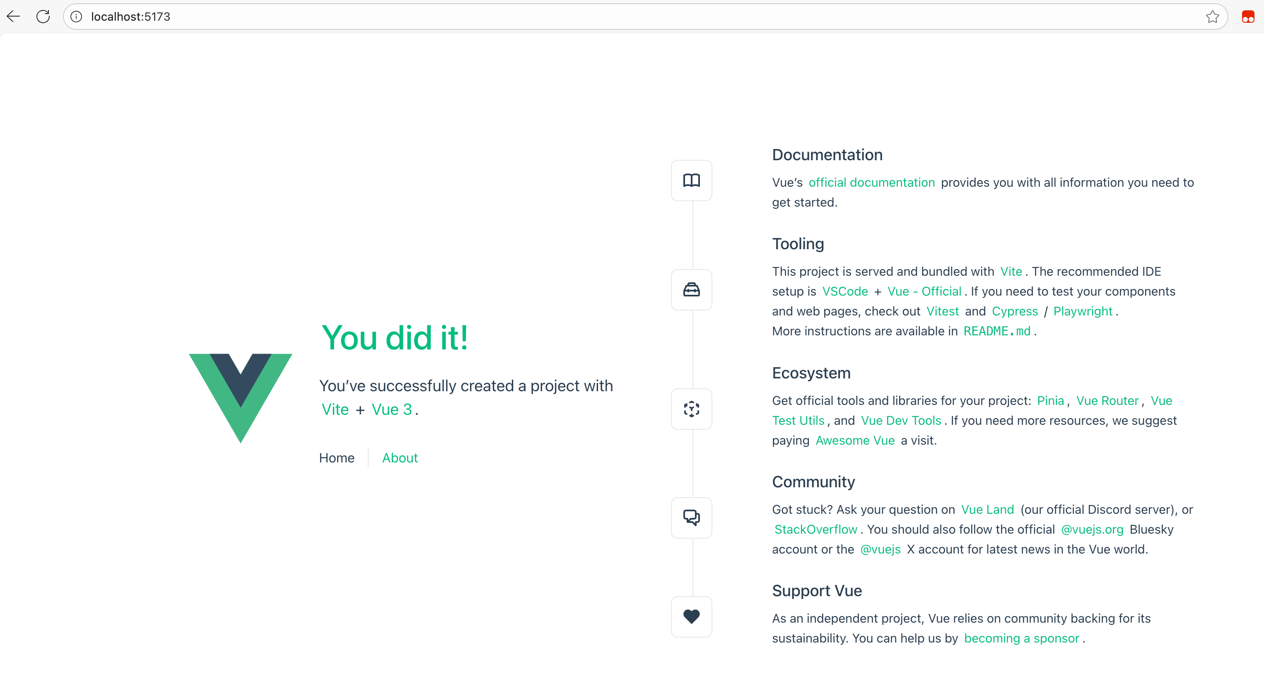
Task: Open the official documentation link
Action: click(x=871, y=183)
